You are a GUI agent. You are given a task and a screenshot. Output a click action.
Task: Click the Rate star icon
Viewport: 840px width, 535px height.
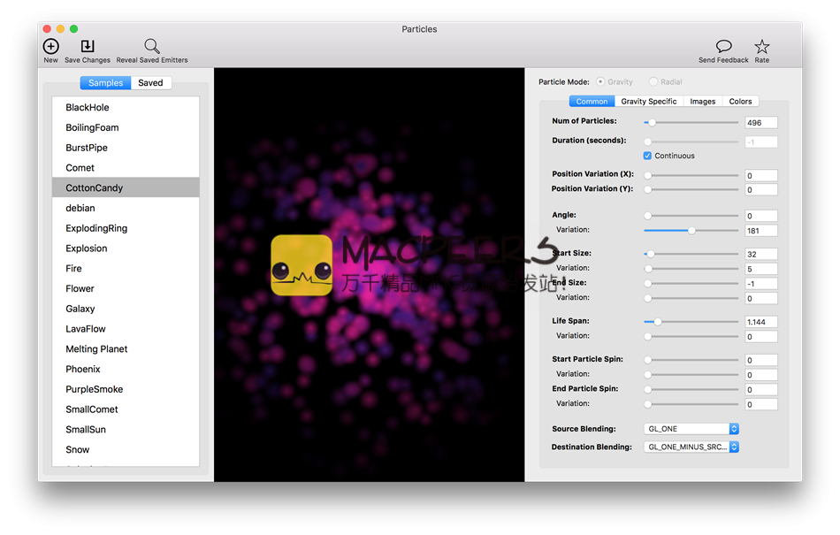click(761, 46)
